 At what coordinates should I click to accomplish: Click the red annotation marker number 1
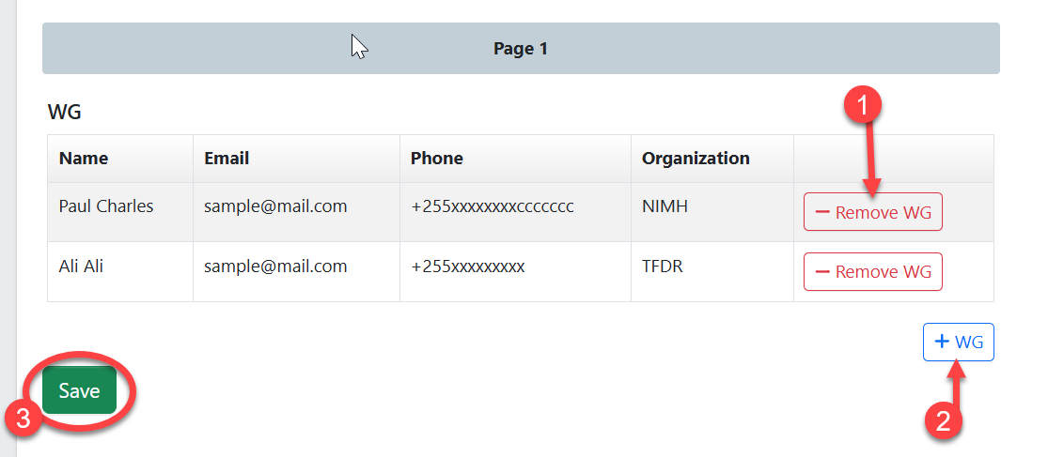click(862, 106)
